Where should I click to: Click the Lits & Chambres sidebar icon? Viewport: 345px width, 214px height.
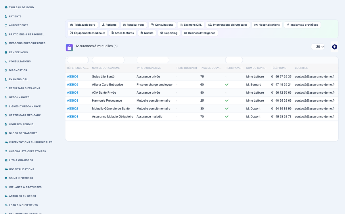[x=6, y=160]
